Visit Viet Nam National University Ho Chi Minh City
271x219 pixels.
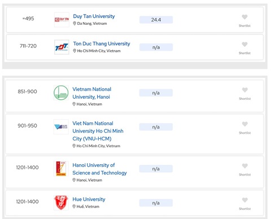click(98, 131)
